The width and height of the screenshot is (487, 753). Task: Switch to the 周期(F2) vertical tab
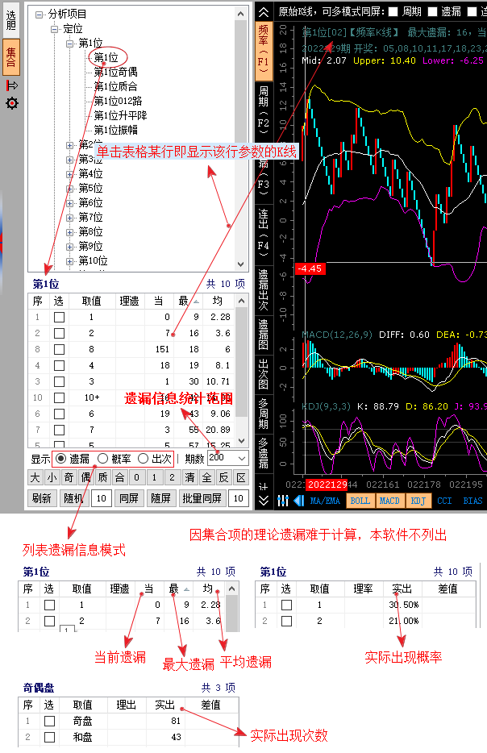point(263,110)
